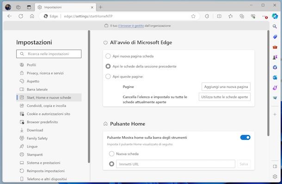The width and height of the screenshot is (282, 184).
Task: Select Nuova scheda for Home button
Action: (111, 154)
